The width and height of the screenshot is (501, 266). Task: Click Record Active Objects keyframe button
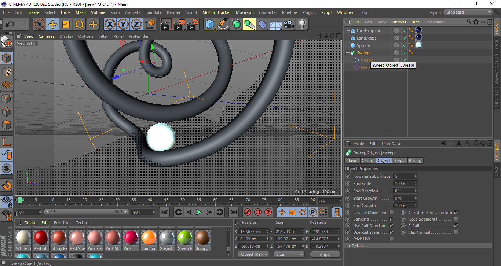247,212
